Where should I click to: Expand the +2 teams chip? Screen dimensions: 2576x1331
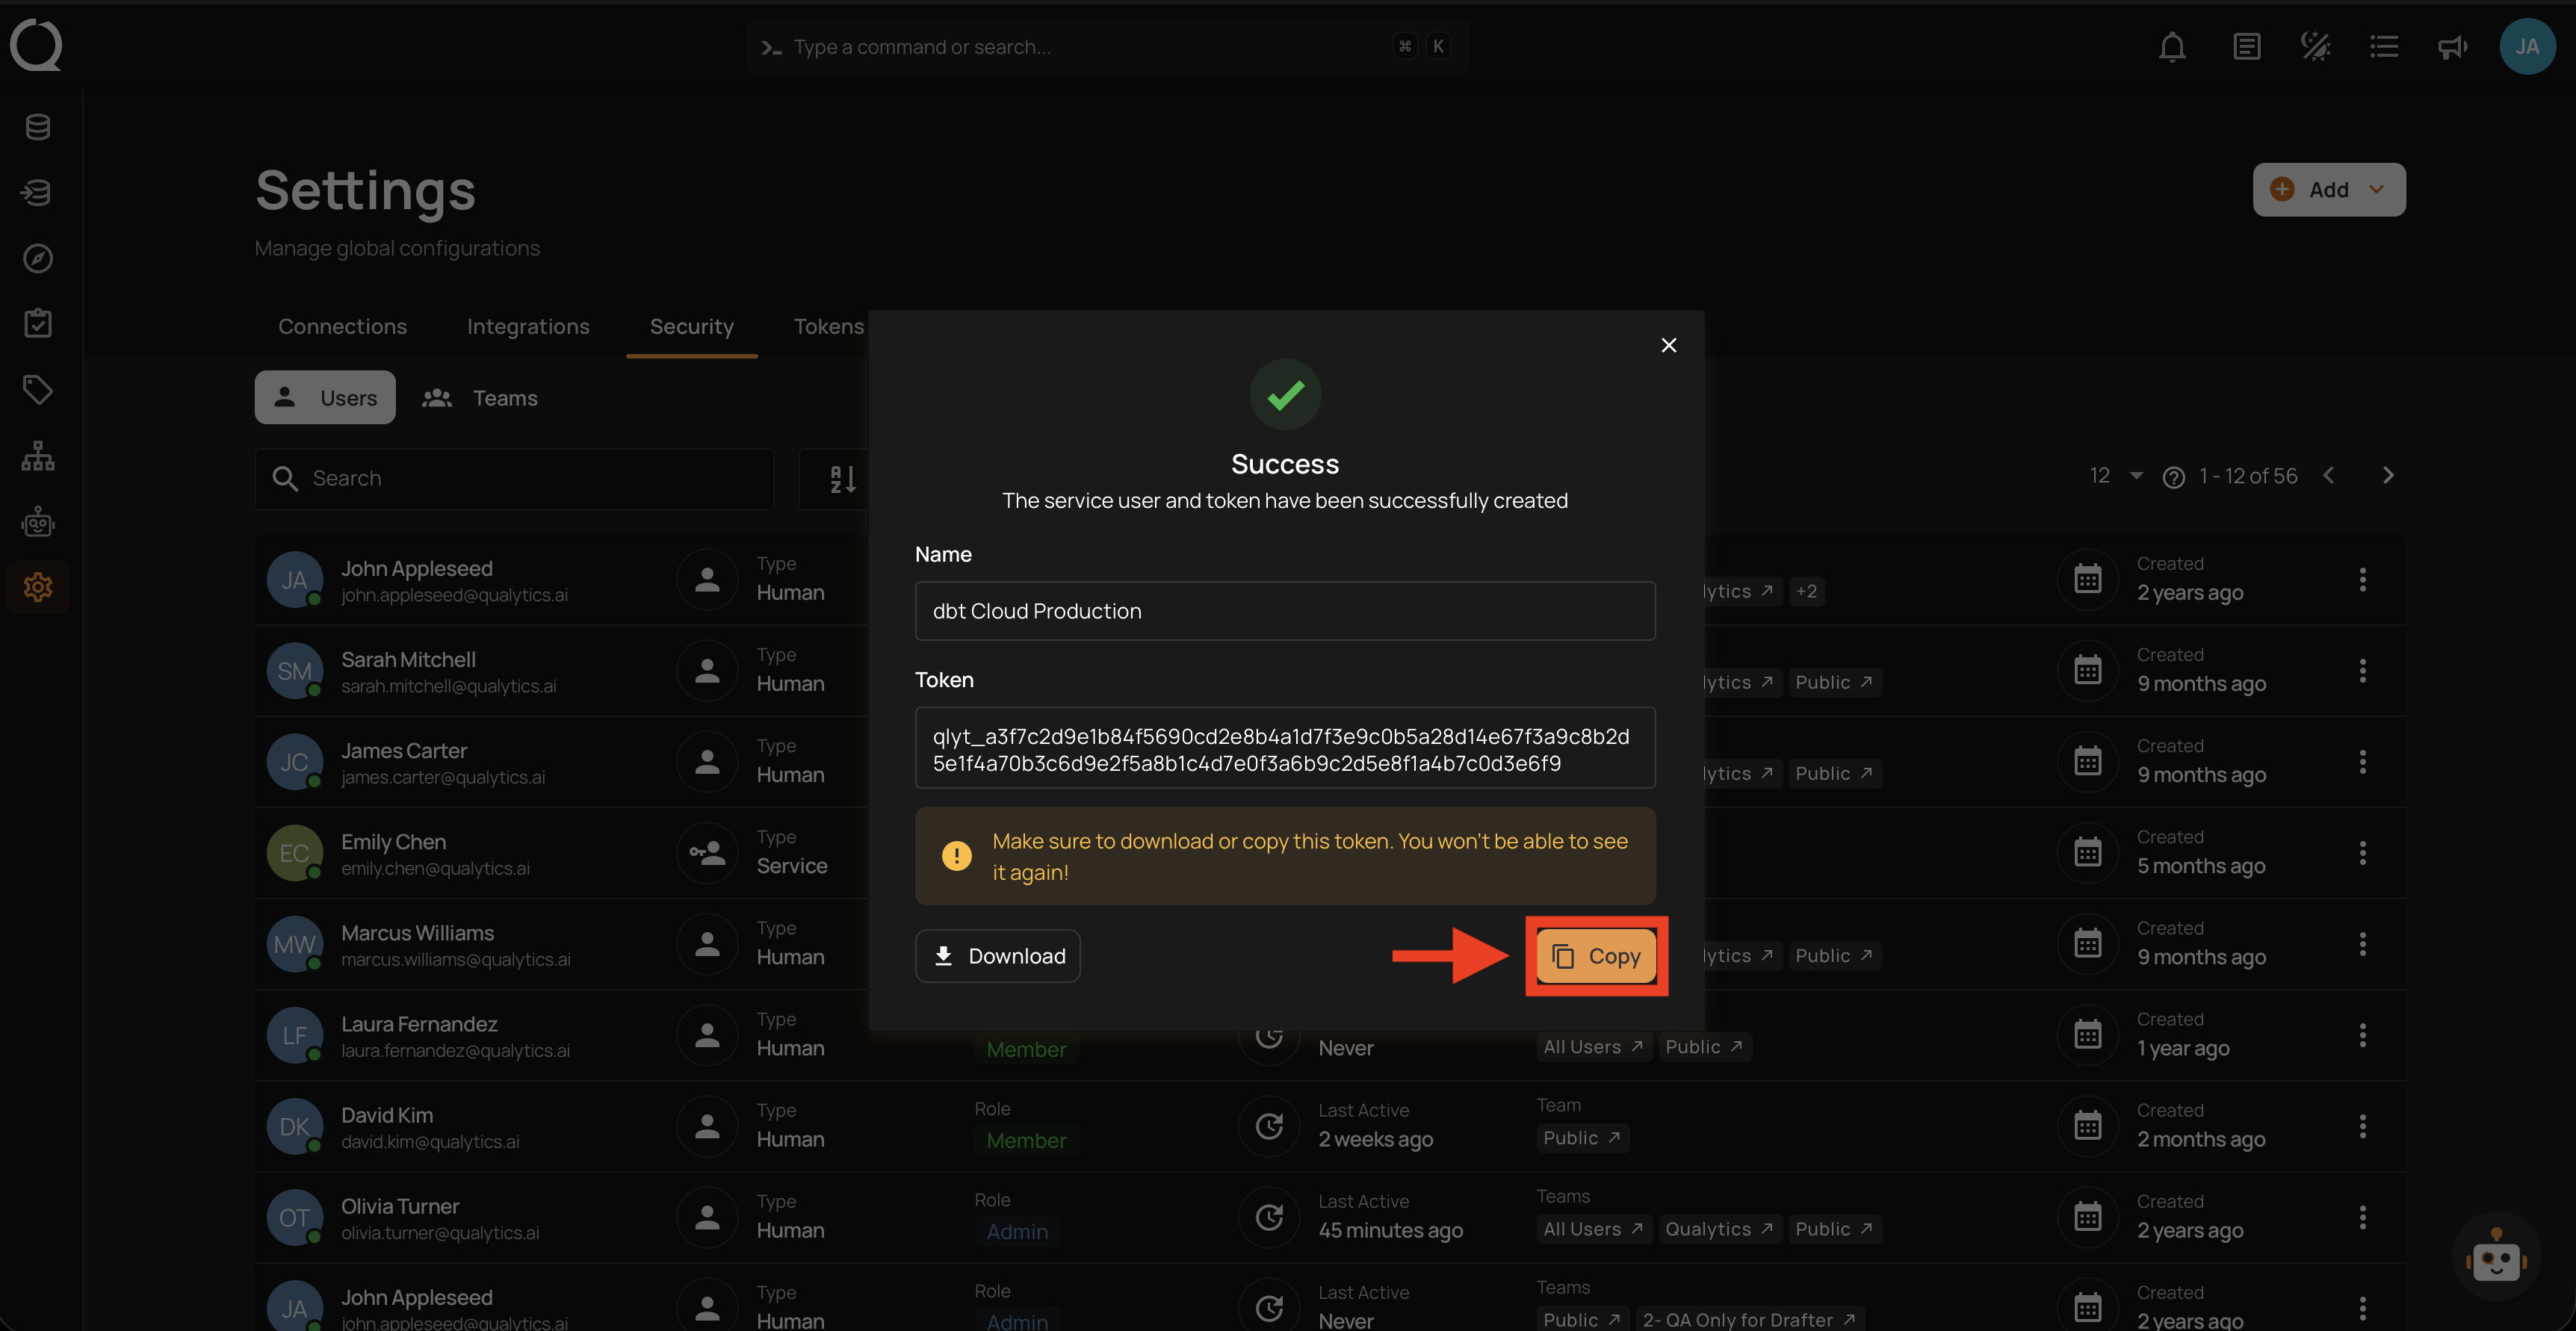[1806, 592]
